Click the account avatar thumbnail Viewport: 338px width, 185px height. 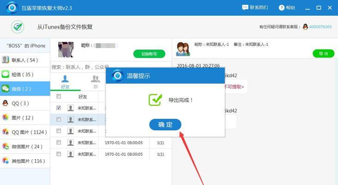click(x=66, y=49)
